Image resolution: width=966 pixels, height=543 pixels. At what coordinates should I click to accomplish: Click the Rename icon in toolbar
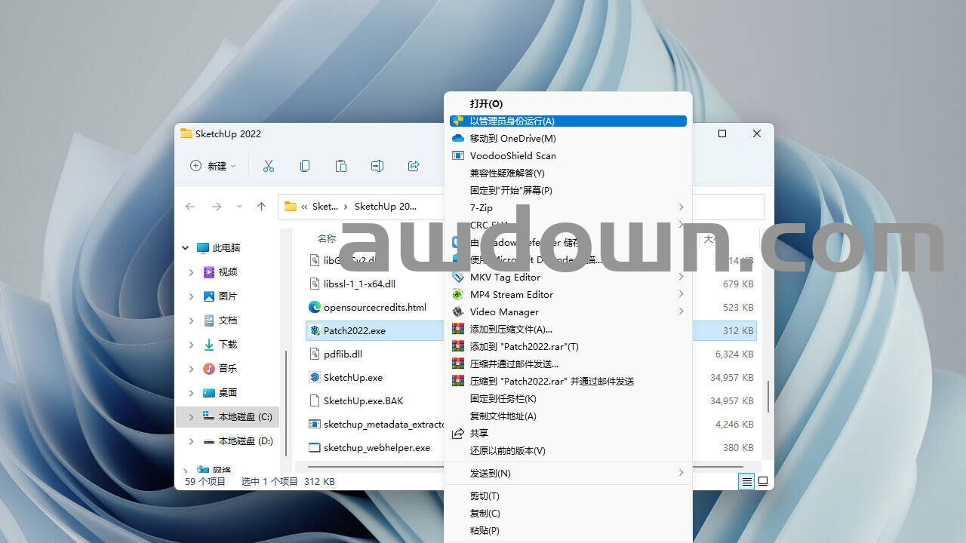[x=377, y=166]
